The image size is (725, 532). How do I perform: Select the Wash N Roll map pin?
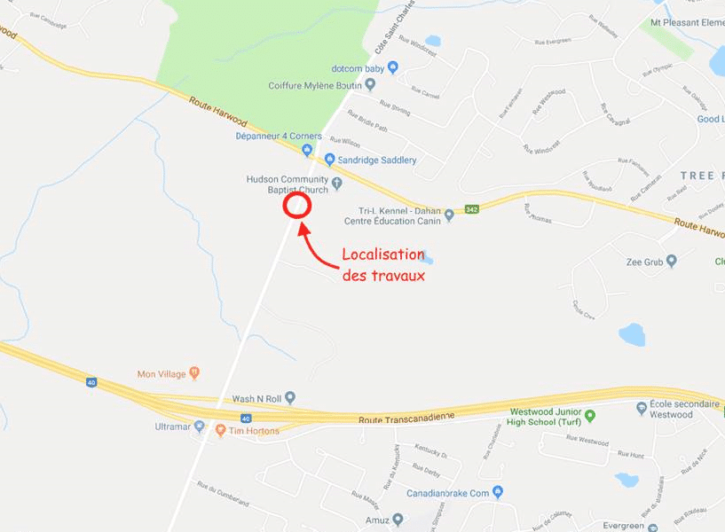pyautogui.click(x=290, y=397)
